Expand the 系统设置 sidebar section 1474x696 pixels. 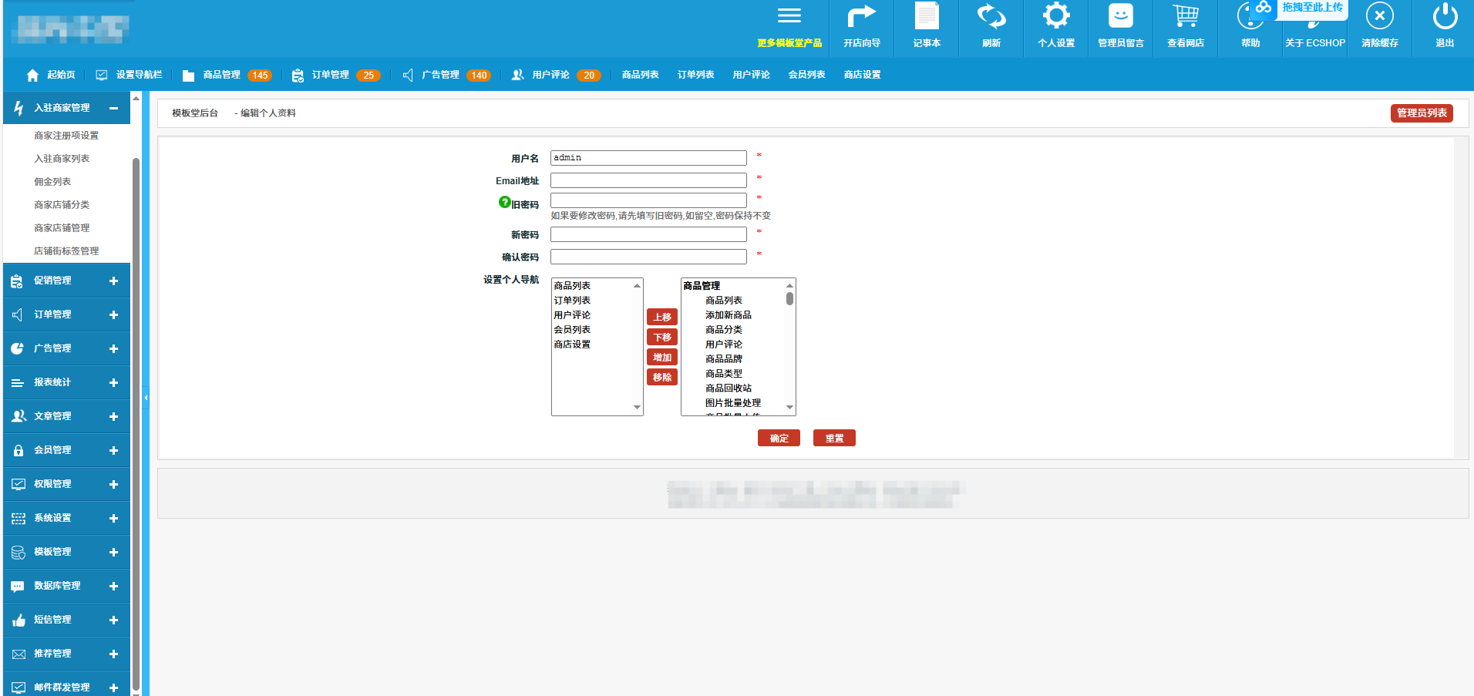point(113,519)
